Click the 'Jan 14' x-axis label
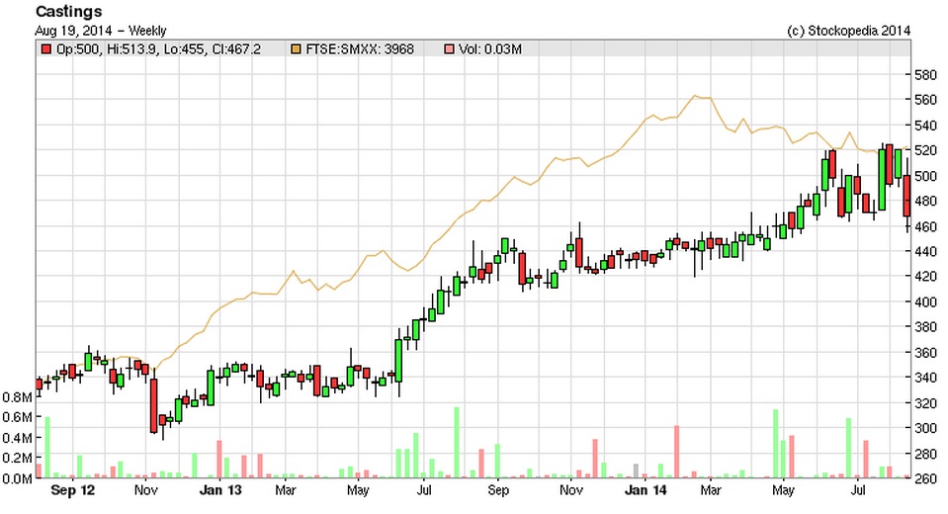The image size is (948, 514). coord(646,490)
